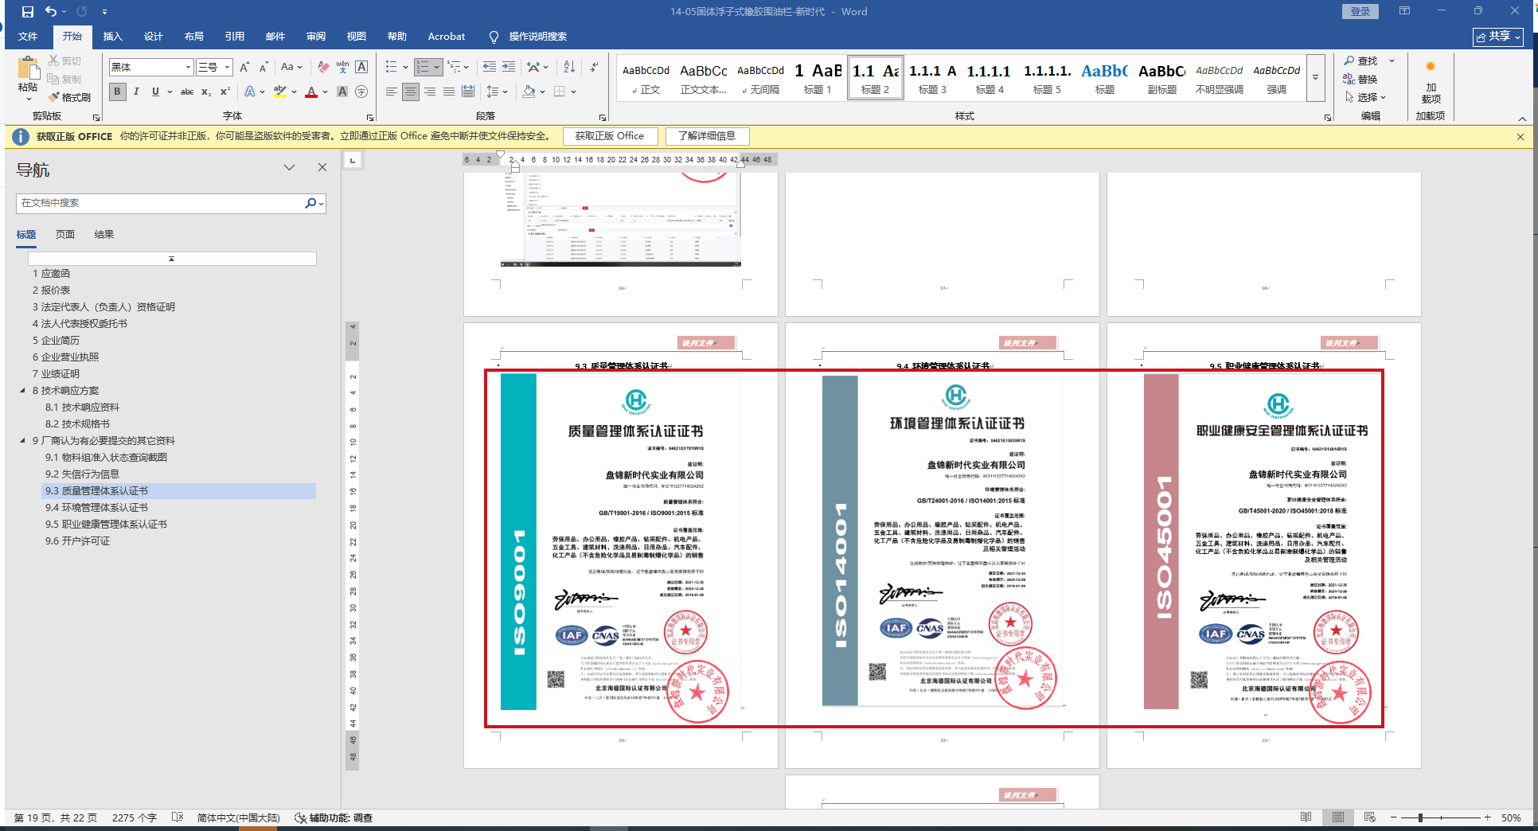The height and width of the screenshot is (831, 1538).
Task: Apply the 标题 1 heading style
Action: (x=818, y=79)
